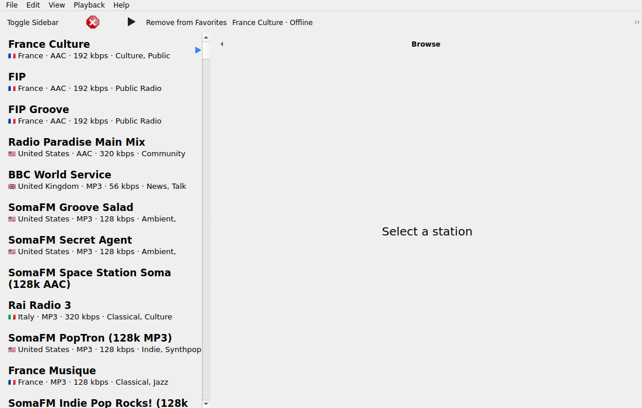The image size is (642, 408).
Task: Click the Italy flag on Rai Radio 3
Action: tap(12, 317)
